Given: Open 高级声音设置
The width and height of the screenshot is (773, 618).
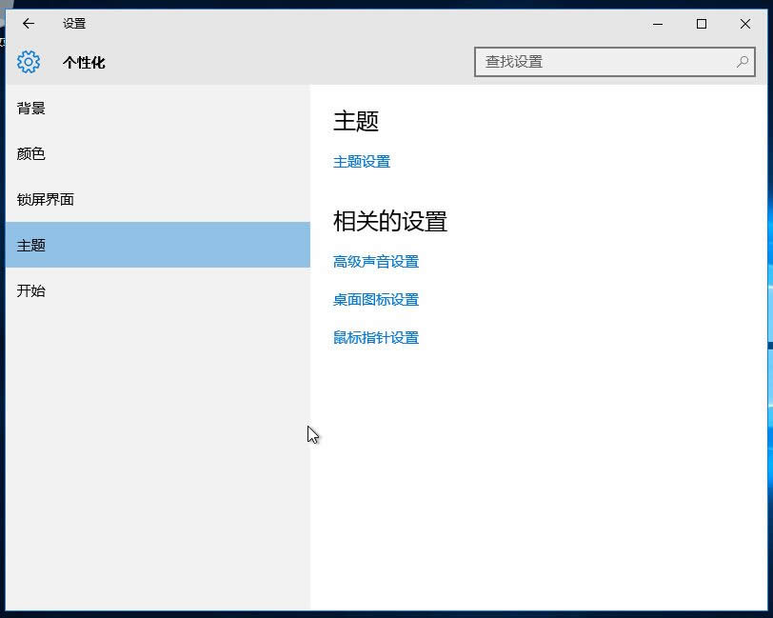Looking at the screenshot, I should tap(377, 261).
